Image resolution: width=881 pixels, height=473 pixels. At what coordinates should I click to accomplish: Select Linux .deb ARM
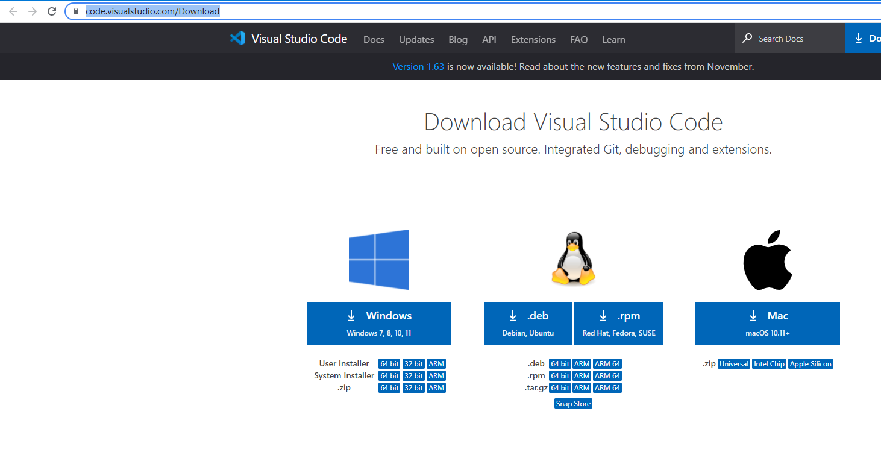[582, 364]
